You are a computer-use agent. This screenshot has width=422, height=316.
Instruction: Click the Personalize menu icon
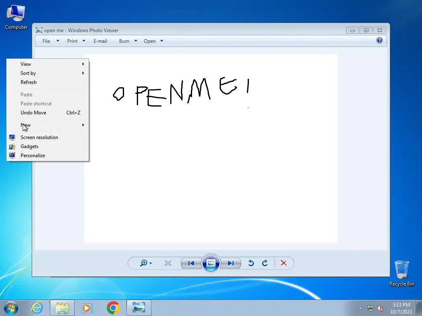[12, 155]
